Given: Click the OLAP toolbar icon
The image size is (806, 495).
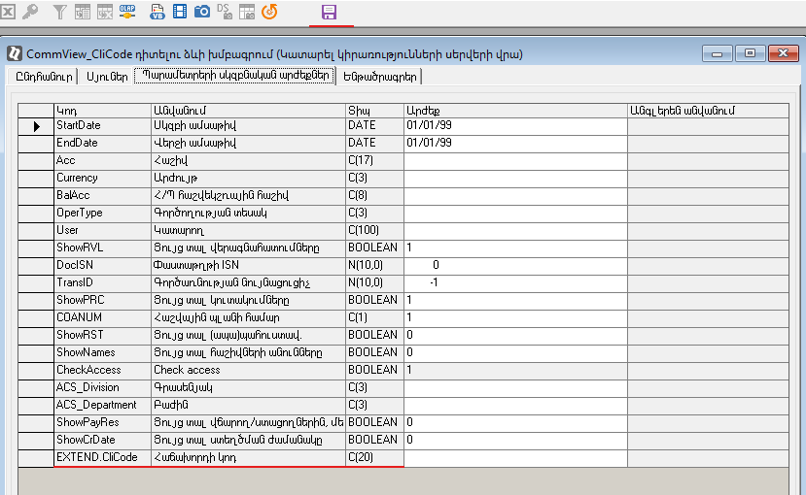Looking at the screenshot, I should pos(128,12).
